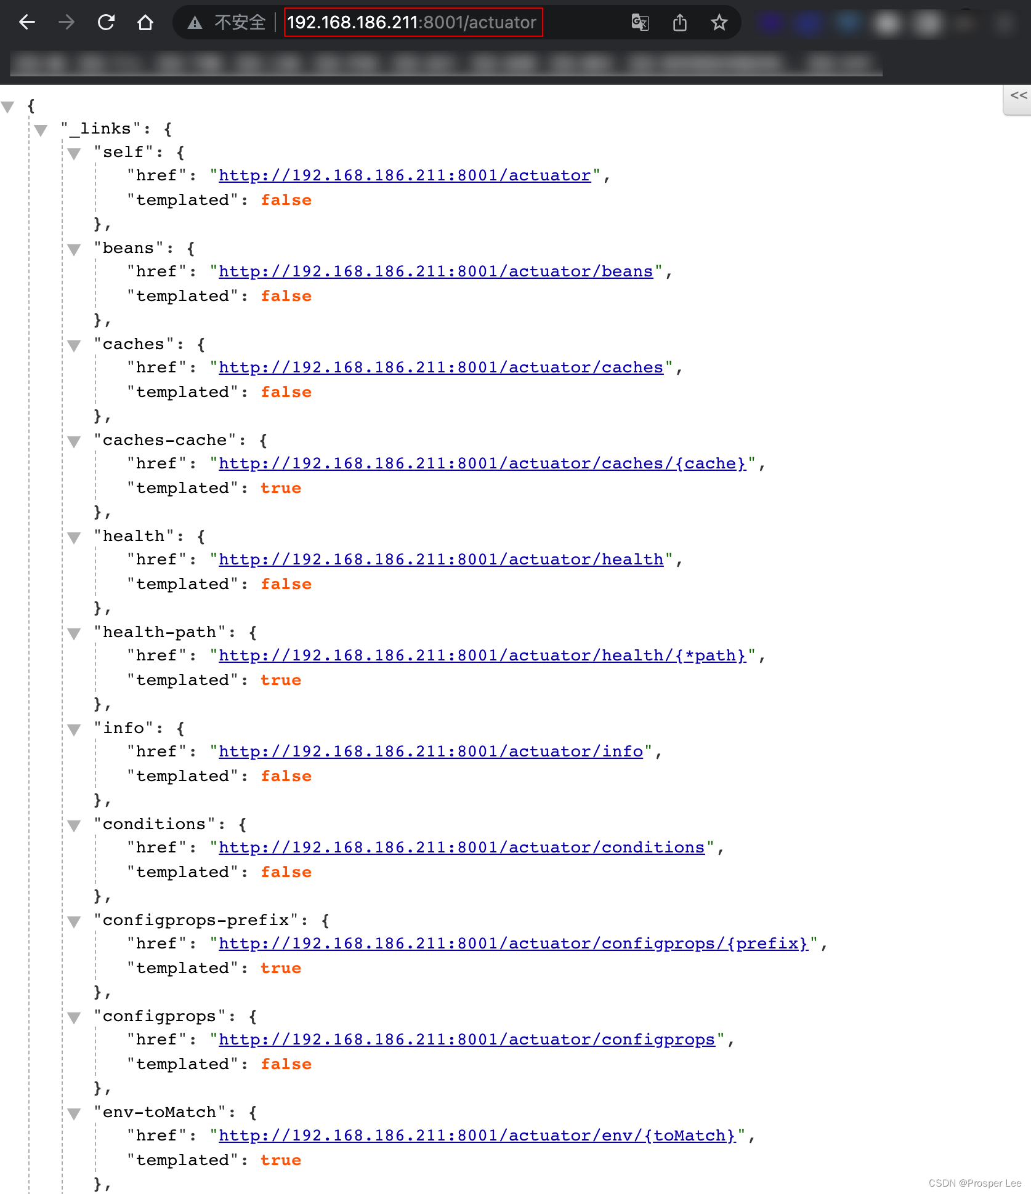
Task: Click the "info" key text
Action: tap(123, 728)
